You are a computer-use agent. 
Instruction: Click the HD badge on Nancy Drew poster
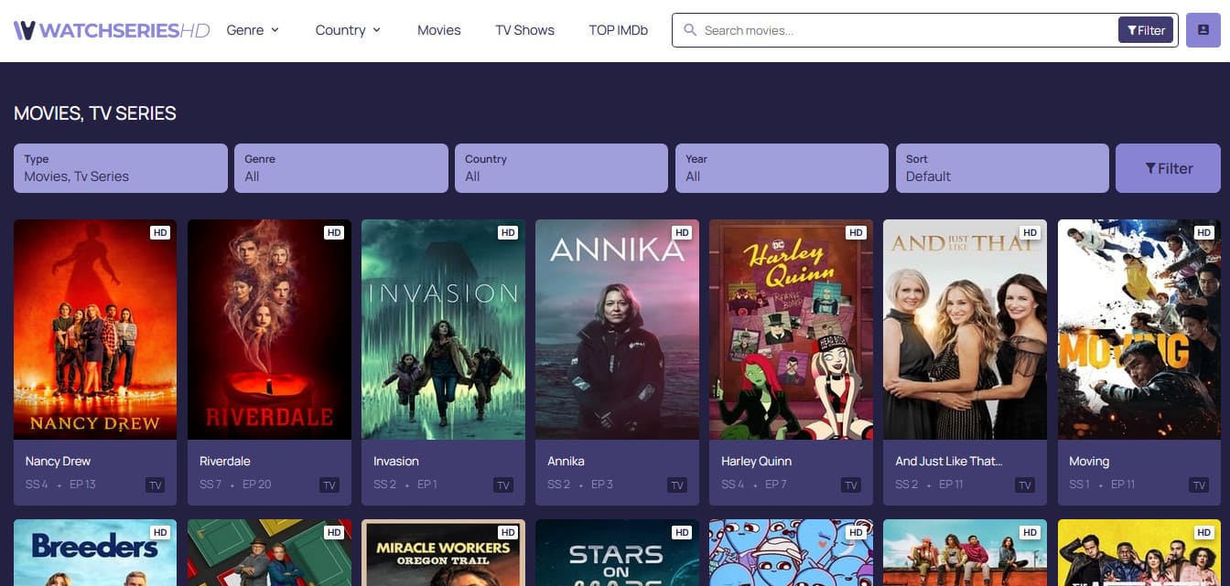160,233
